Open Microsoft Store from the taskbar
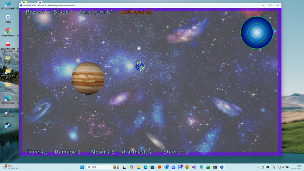The image size is (304, 171). [153, 167]
